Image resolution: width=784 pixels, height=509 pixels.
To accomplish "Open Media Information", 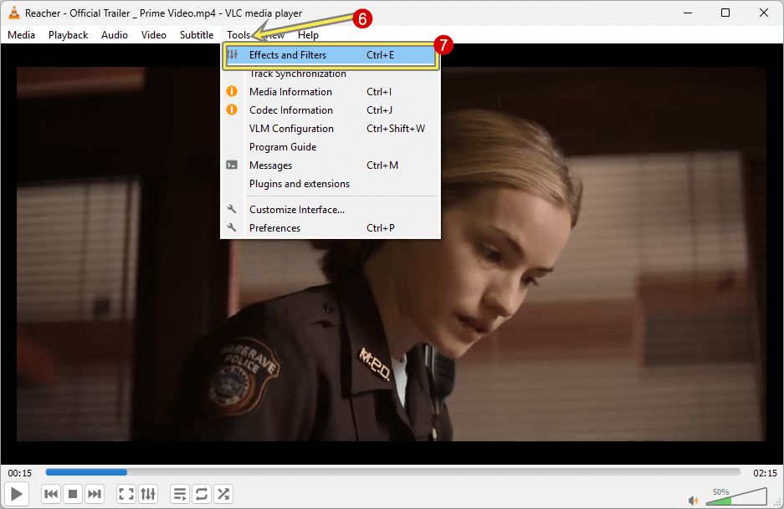I will coord(331,92).
